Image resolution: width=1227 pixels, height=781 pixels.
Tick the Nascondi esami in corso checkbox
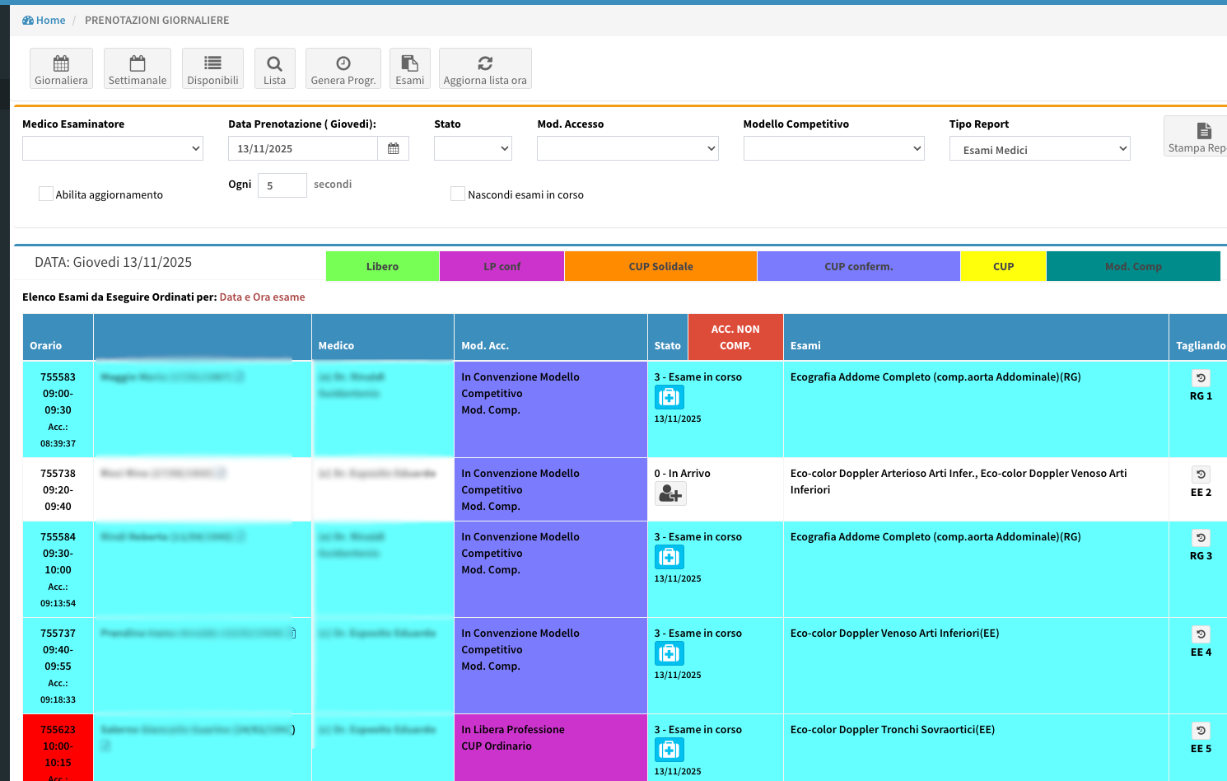coord(458,194)
